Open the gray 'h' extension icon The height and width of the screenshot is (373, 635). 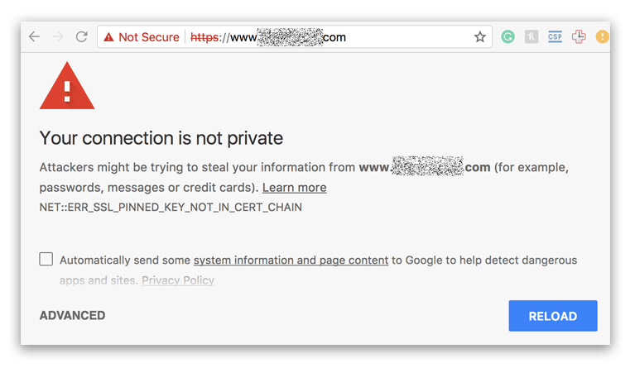click(x=532, y=37)
